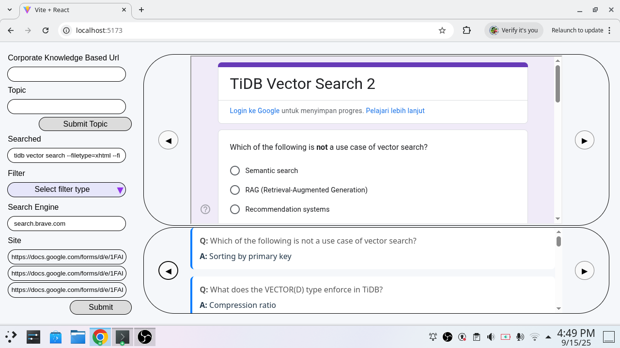Viewport: 620px width, 348px height.
Task: Click the battery indicator tray icon
Action: pos(506,337)
